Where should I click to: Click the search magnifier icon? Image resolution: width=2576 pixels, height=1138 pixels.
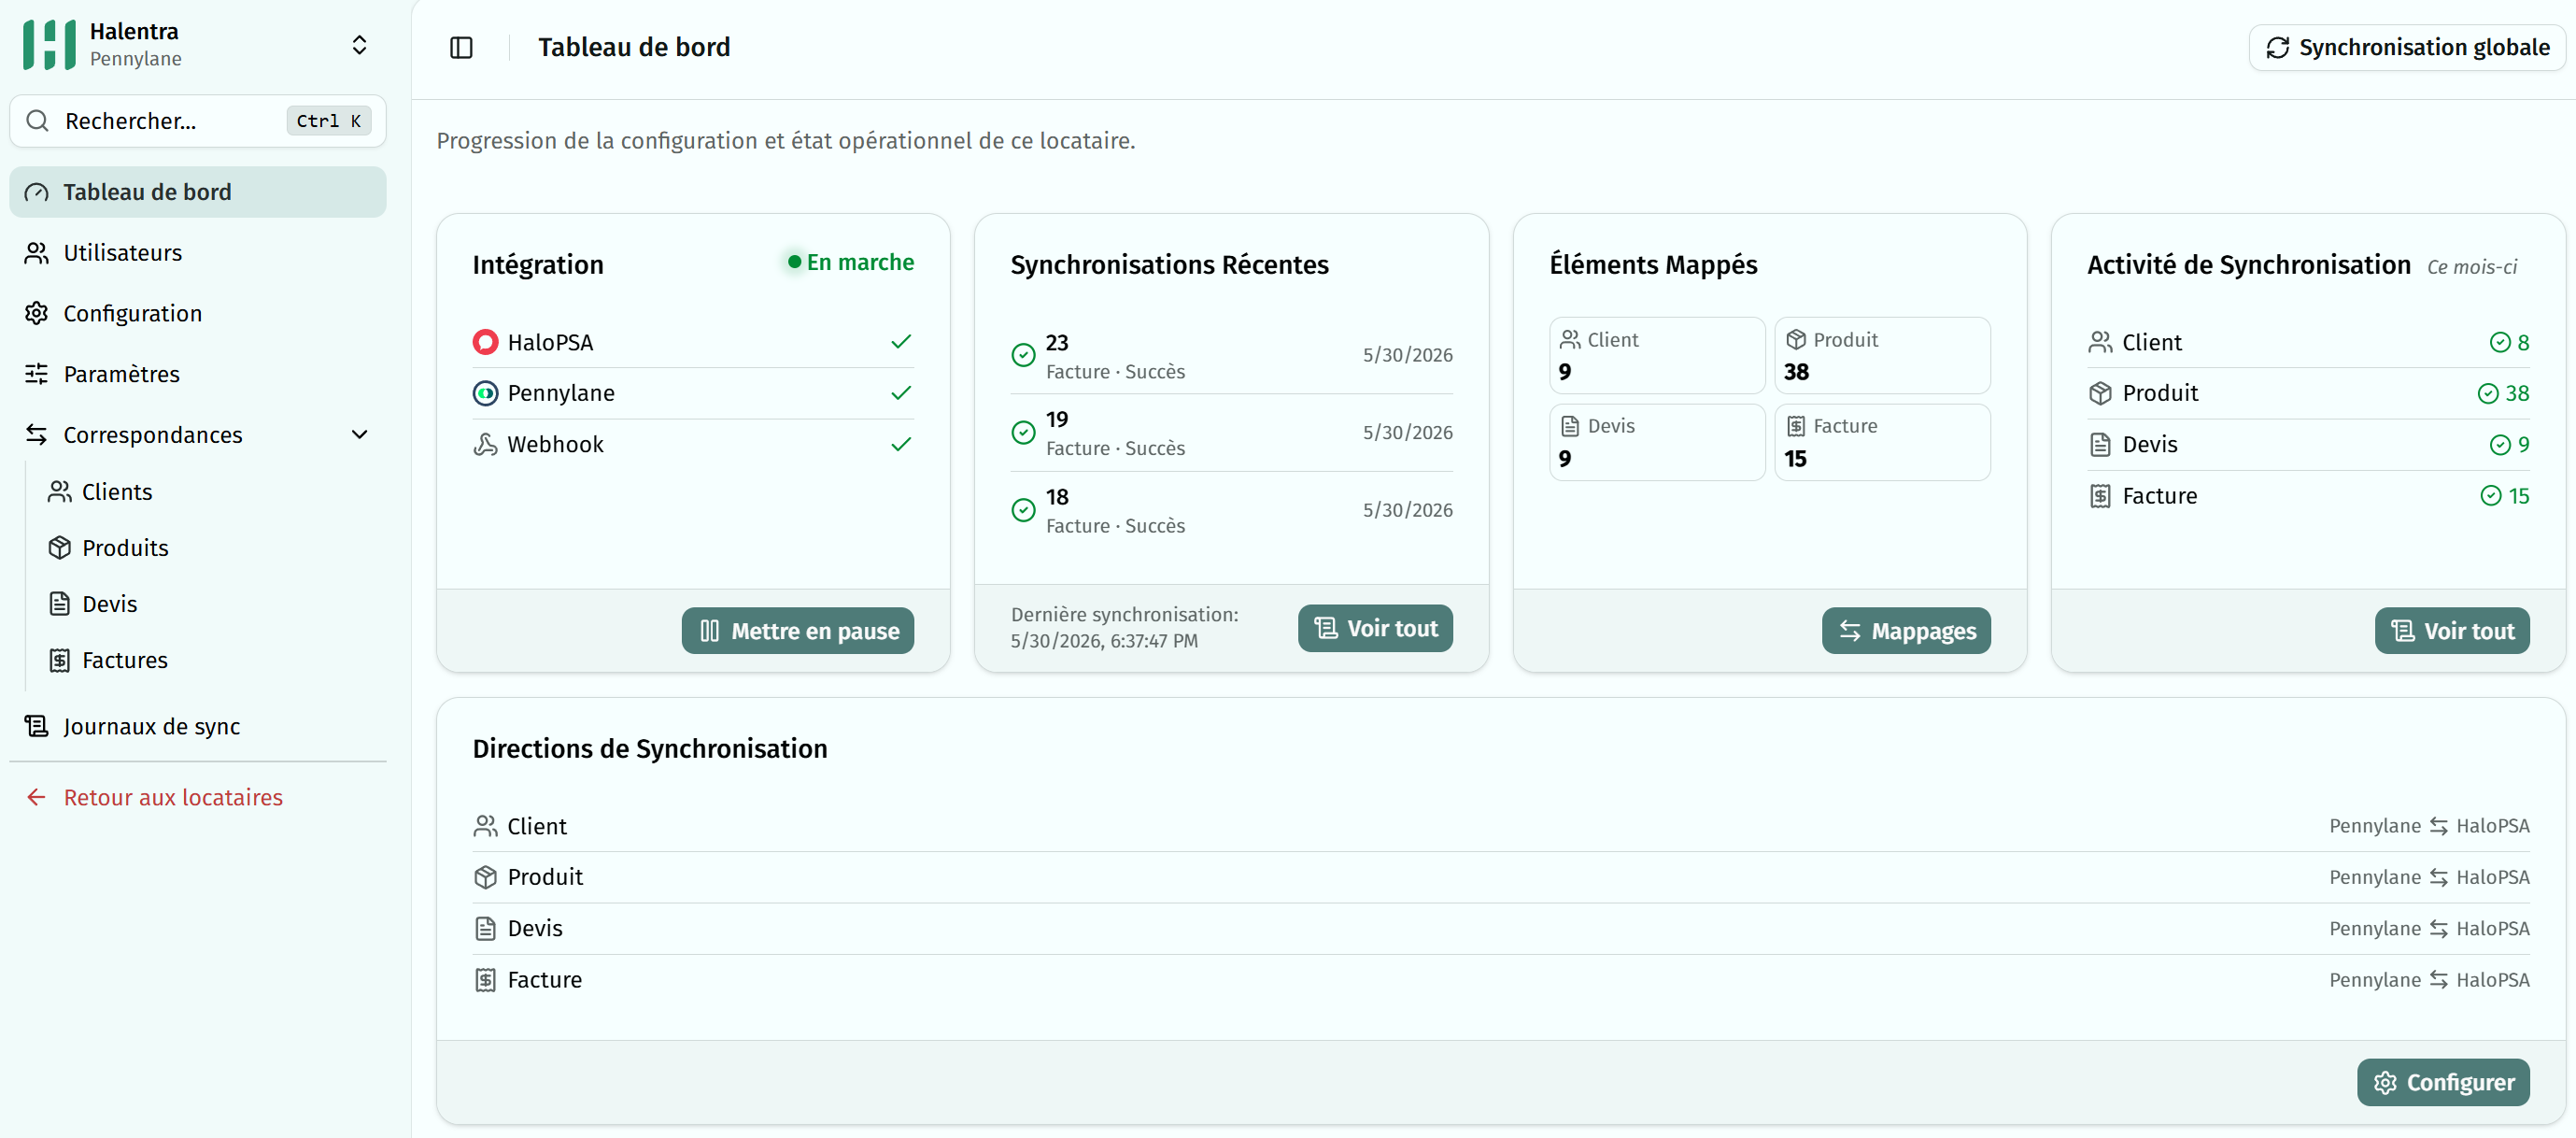tap(37, 121)
